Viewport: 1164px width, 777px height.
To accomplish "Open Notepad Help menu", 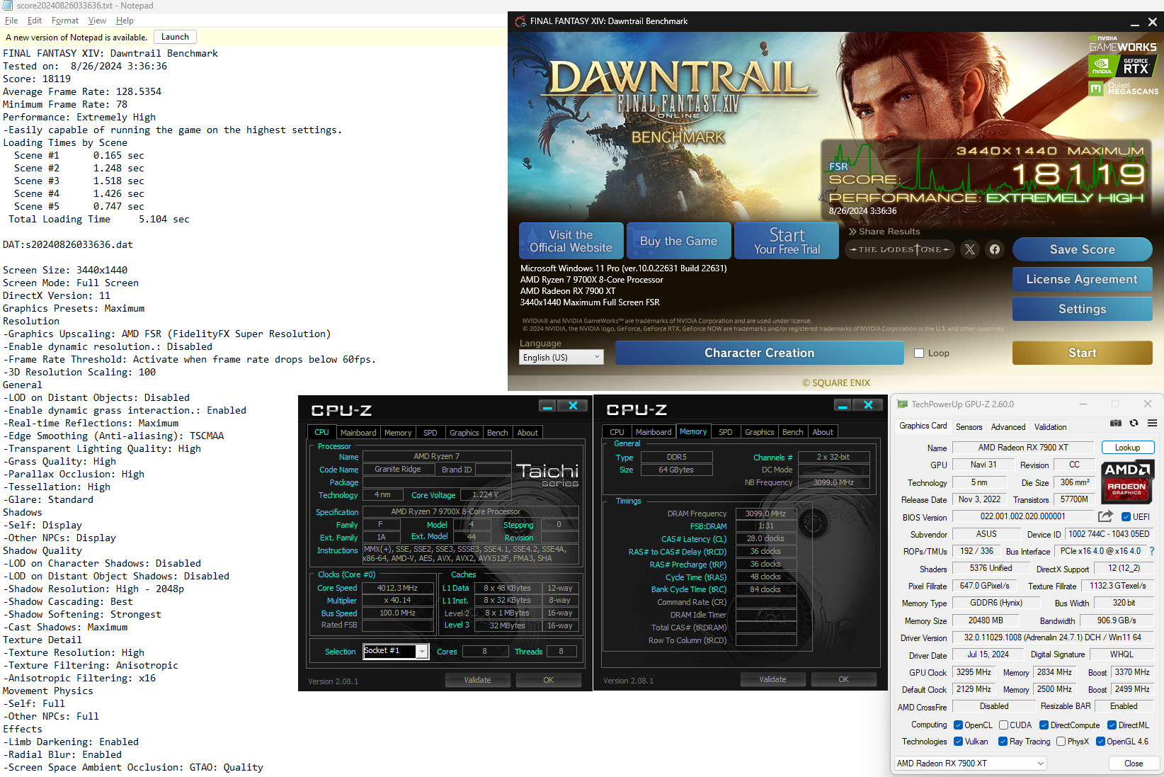I will click(x=125, y=21).
